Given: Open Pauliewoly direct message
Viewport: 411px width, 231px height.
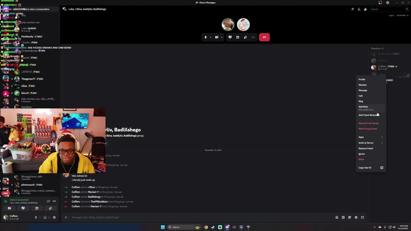Looking at the screenshot, I should [x=35, y=37].
